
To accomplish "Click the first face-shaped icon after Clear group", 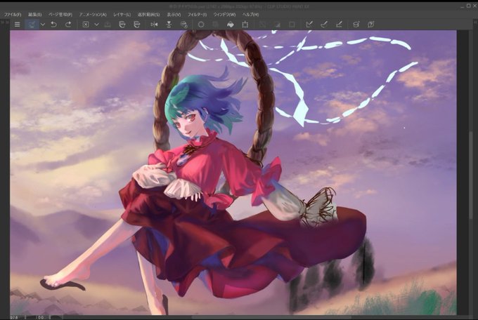I will (x=122, y=25).
